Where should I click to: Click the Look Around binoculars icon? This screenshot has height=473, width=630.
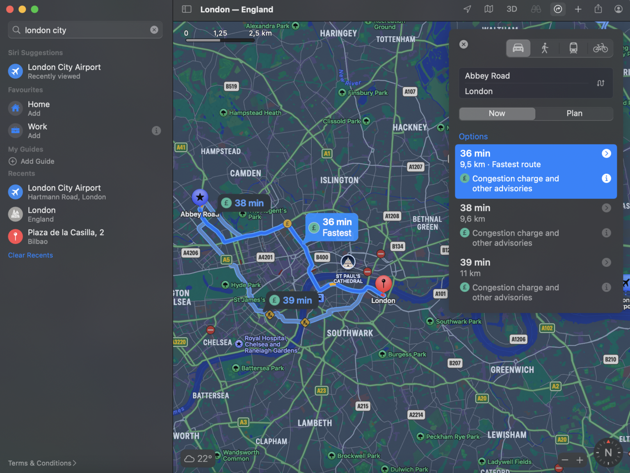536,9
